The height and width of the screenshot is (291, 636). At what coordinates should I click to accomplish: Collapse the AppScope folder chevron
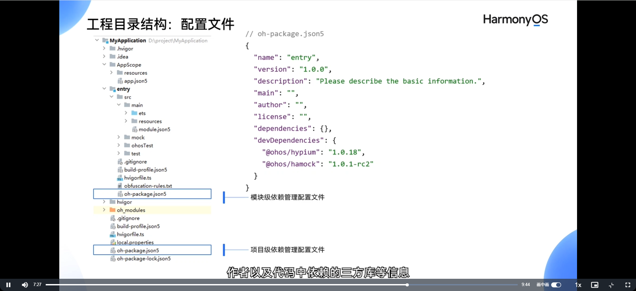point(104,64)
